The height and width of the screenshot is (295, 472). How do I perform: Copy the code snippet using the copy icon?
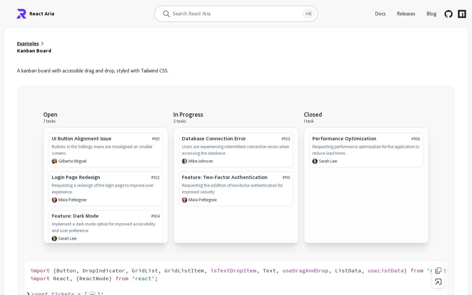click(x=438, y=270)
